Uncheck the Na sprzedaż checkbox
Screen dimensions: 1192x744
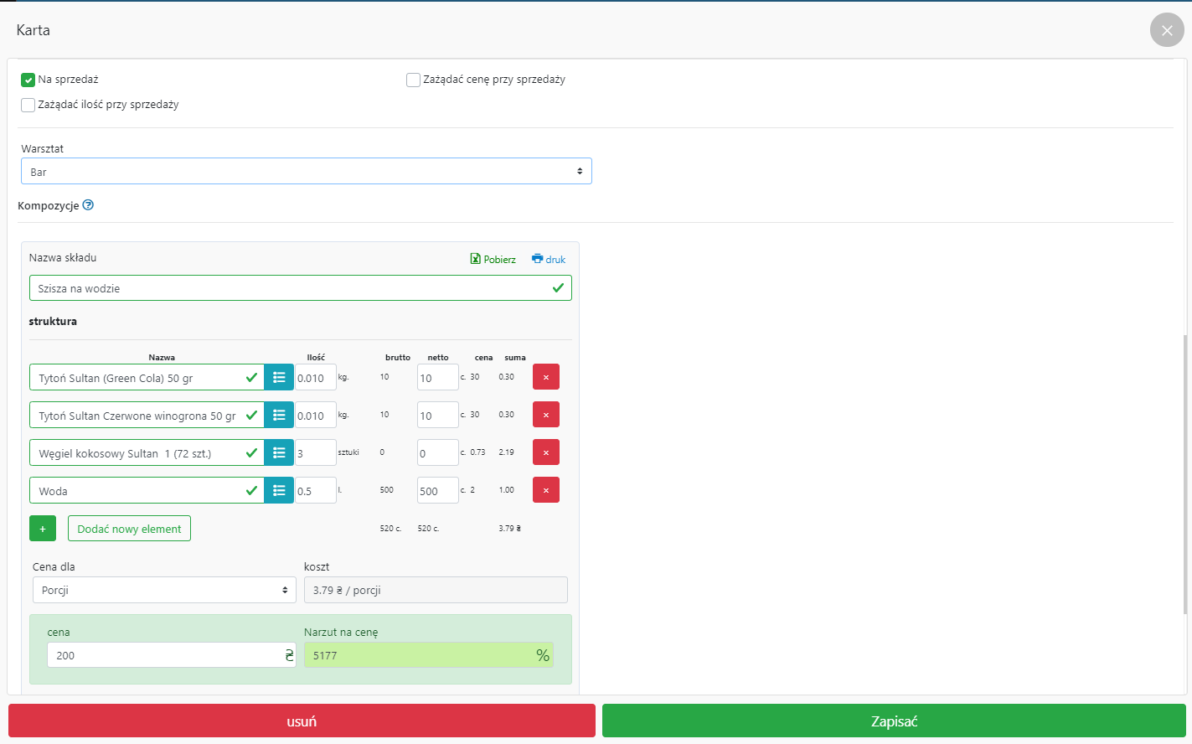(28, 80)
